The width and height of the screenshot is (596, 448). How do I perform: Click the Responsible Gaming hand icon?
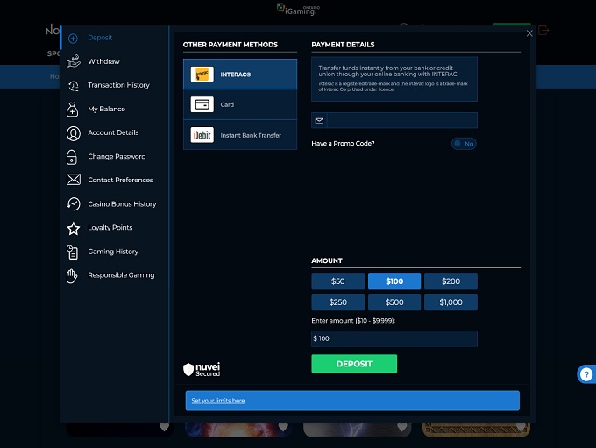click(x=73, y=275)
